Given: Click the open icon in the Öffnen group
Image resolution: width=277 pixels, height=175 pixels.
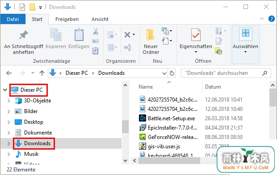Looking at the screenshot, I should click(x=219, y=31).
